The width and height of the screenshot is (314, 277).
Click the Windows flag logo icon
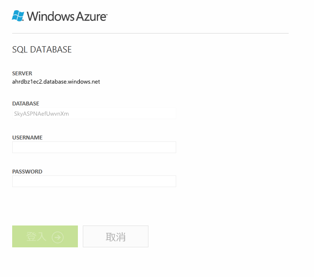click(x=18, y=16)
